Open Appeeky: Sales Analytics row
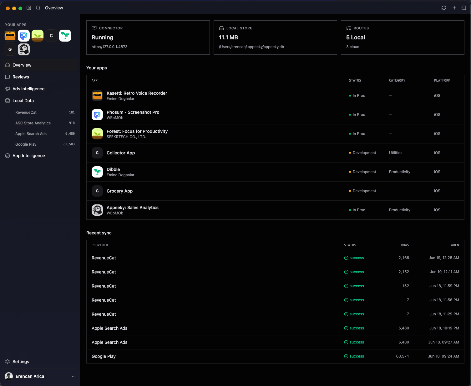 [275, 210]
